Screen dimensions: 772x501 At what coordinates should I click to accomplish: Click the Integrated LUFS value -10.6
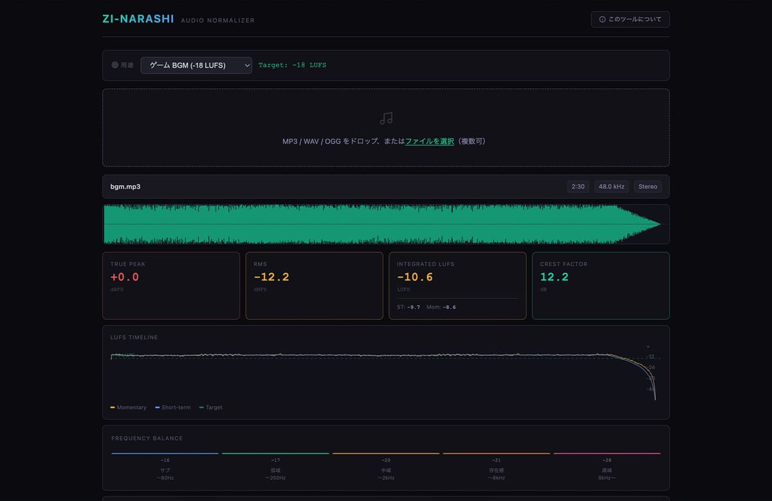click(x=415, y=277)
